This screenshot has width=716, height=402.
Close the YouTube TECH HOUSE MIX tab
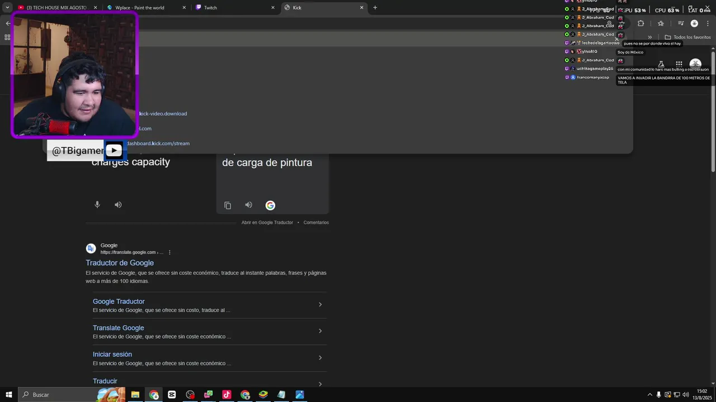pyautogui.click(x=96, y=8)
